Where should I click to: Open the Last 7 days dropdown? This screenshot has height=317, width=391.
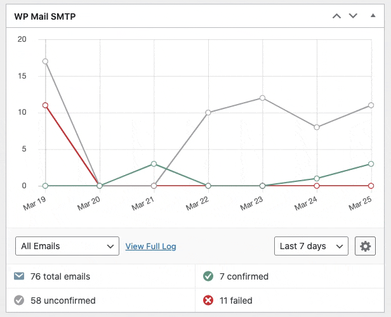[311, 246]
